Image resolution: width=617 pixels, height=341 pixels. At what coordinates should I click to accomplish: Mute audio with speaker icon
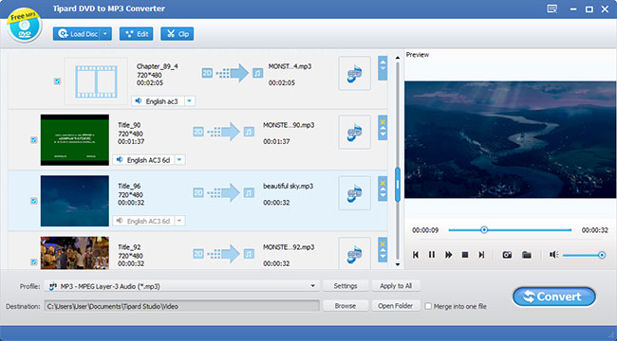[x=554, y=255]
